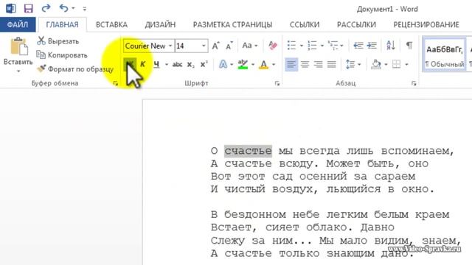The width and height of the screenshot is (472, 265).
Task: Apply the font color A button
Action: tap(264, 64)
